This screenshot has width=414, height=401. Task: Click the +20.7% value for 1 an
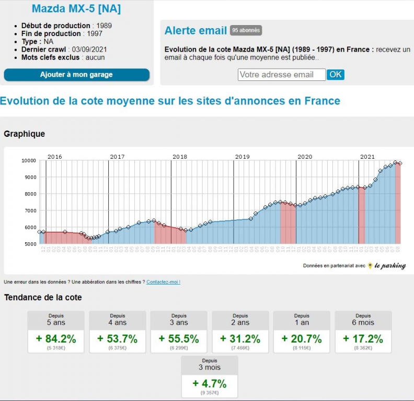[x=302, y=339]
